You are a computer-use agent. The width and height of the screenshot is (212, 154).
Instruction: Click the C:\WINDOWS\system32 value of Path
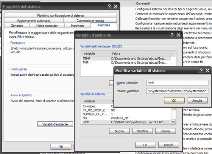(x=140, y=122)
